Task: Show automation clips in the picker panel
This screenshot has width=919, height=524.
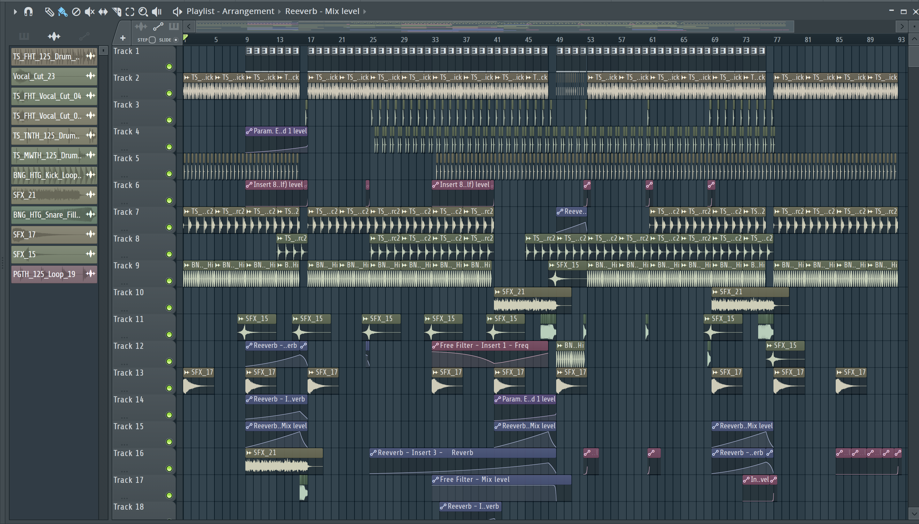Action: pos(84,36)
